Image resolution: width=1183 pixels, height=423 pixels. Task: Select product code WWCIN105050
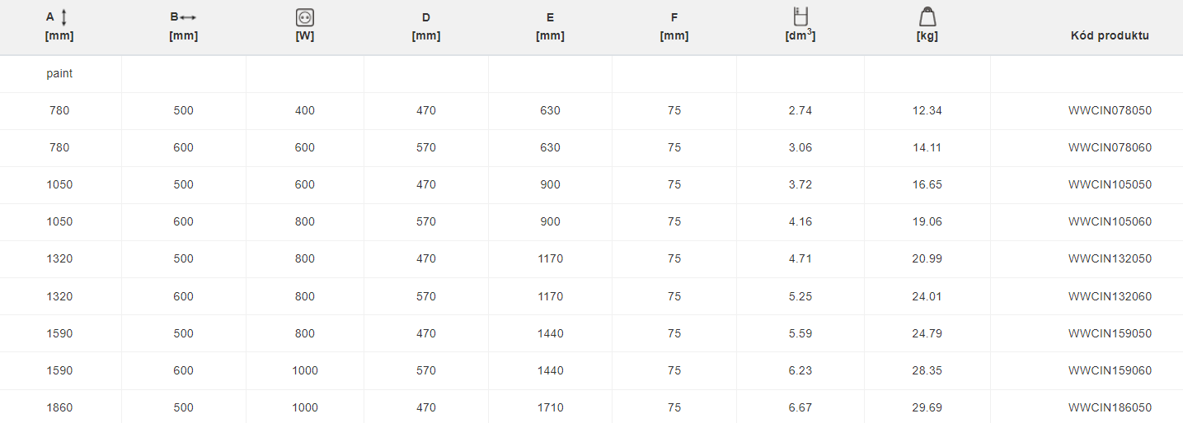[1110, 185]
